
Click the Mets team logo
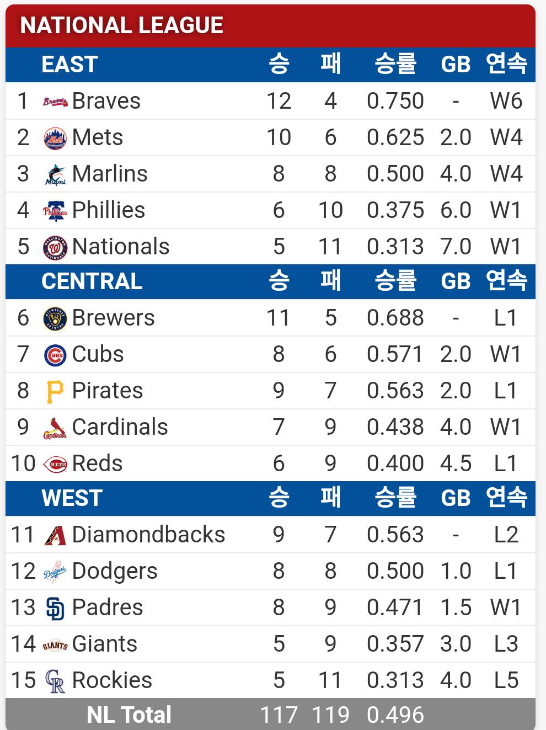click(55, 138)
